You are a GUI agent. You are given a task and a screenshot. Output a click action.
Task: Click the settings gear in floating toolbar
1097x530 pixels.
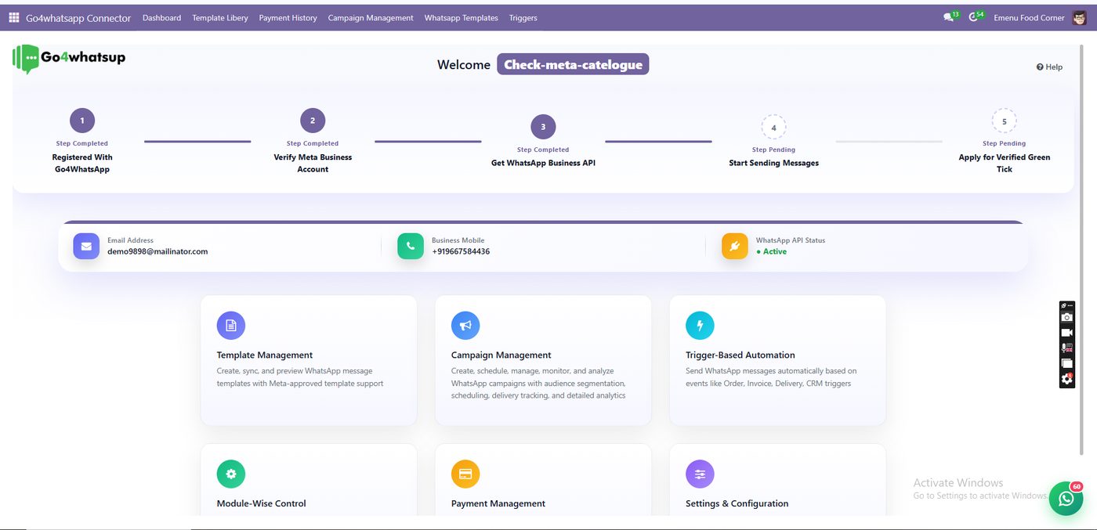[x=1066, y=379]
